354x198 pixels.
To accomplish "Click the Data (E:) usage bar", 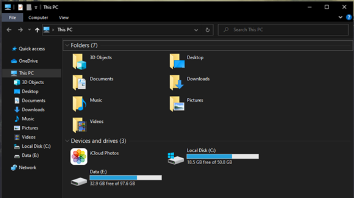I will [125, 178].
